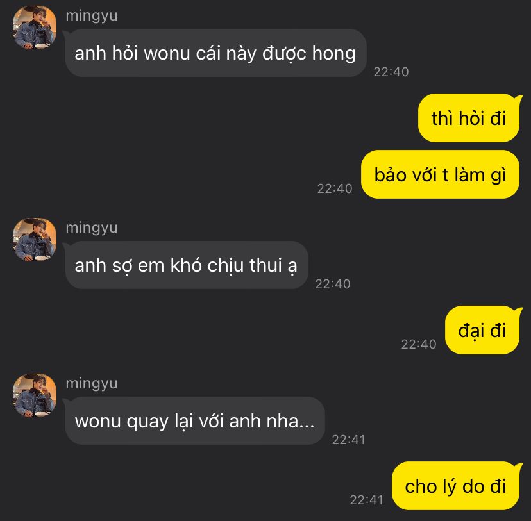Click the mingyu name above the first message
531x521 pixels.
click(92, 16)
